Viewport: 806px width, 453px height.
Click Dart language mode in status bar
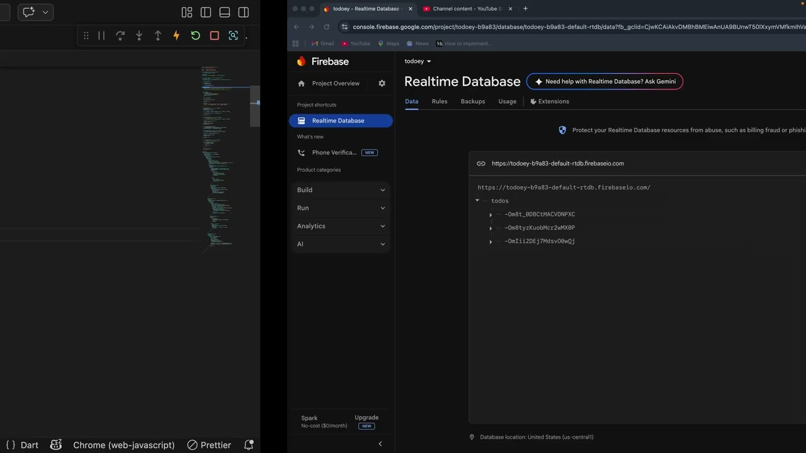click(30, 445)
